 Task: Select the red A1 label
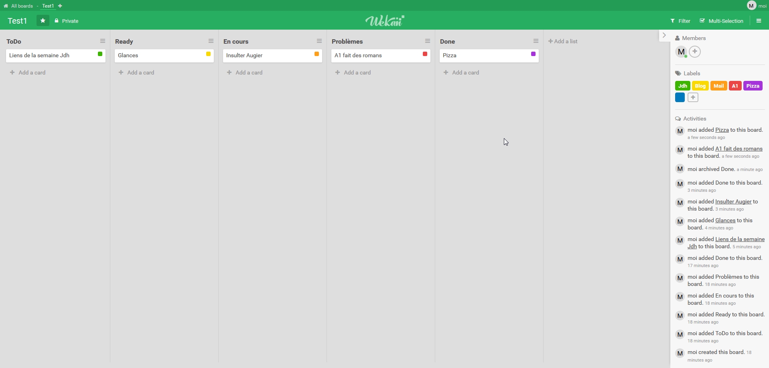(735, 86)
